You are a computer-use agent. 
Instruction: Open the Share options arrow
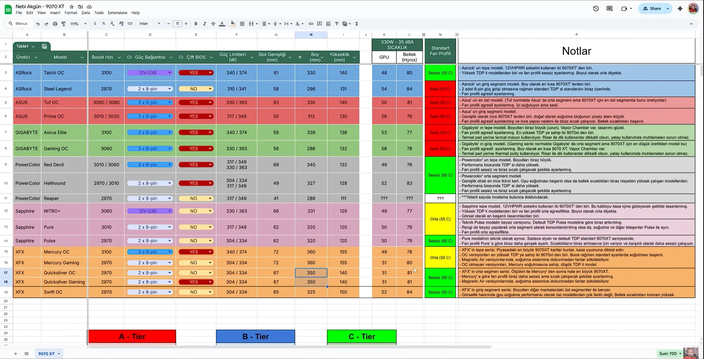tap(668, 8)
